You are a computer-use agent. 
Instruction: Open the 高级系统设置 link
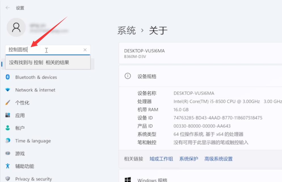(218, 159)
